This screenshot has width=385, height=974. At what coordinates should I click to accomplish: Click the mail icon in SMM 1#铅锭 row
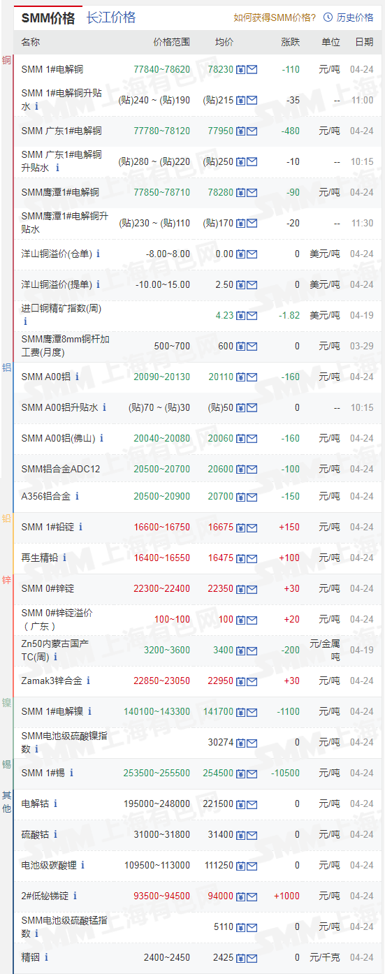pyautogui.click(x=252, y=527)
